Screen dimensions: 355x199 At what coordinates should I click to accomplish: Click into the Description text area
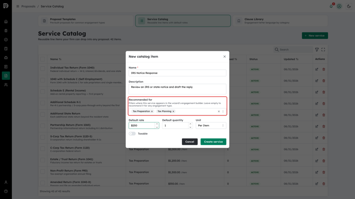click(x=177, y=89)
